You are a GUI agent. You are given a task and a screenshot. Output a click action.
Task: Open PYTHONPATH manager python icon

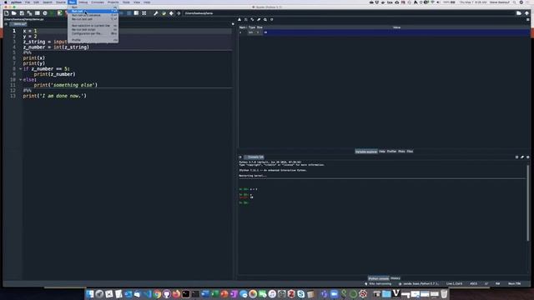pyautogui.click(x=164, y=13)
